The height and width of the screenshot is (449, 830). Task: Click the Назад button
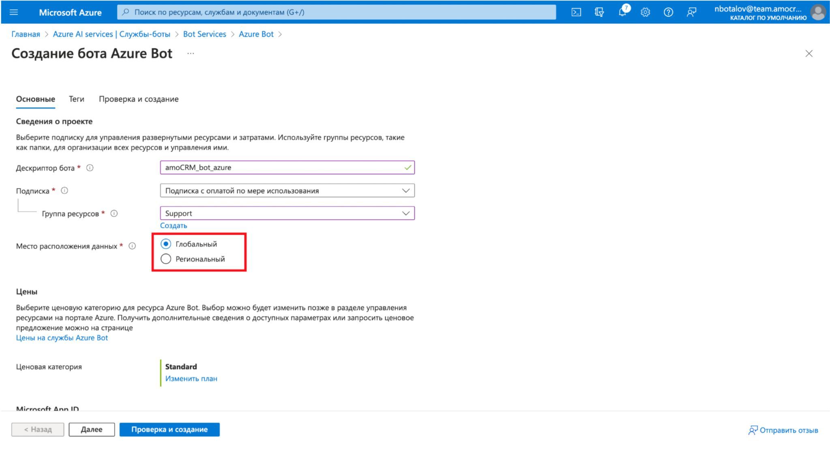pyautogui.click(x=38, y=430)
